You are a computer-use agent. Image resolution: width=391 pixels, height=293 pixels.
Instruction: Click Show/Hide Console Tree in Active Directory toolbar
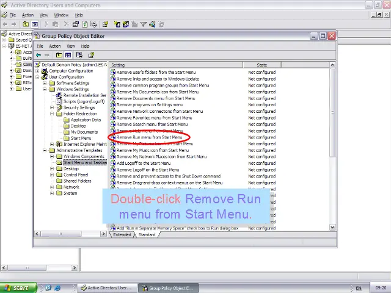pos(35,24)
